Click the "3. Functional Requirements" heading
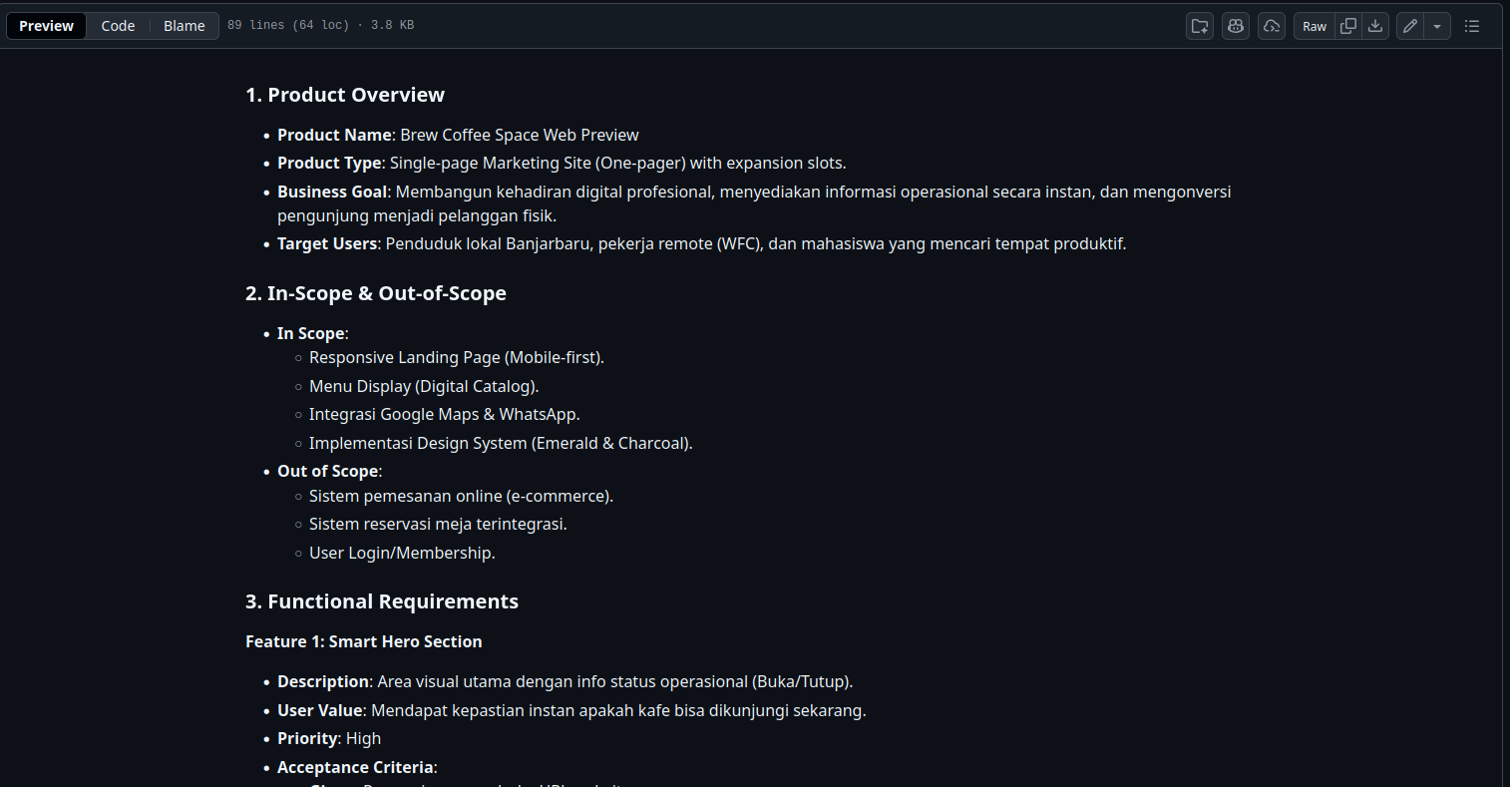Screen dimensions: 1510x787 (x=382, y=601)
